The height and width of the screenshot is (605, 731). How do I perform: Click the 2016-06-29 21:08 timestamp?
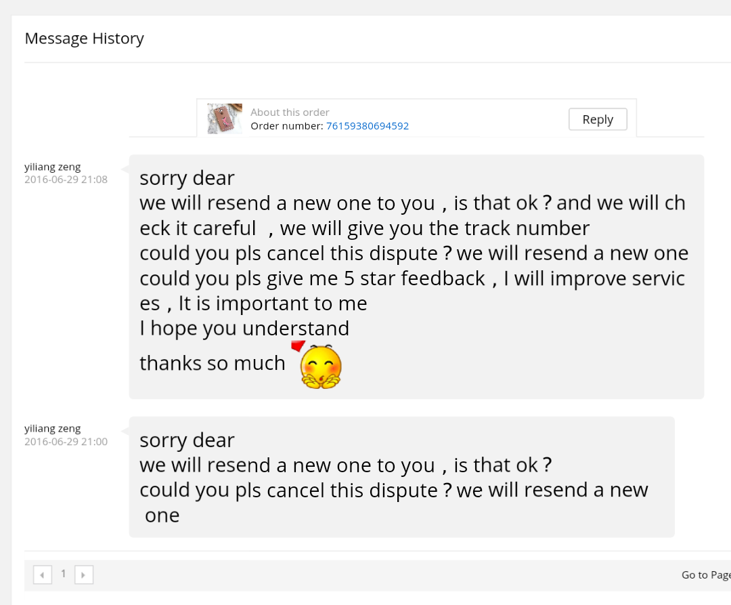[66, 180]
